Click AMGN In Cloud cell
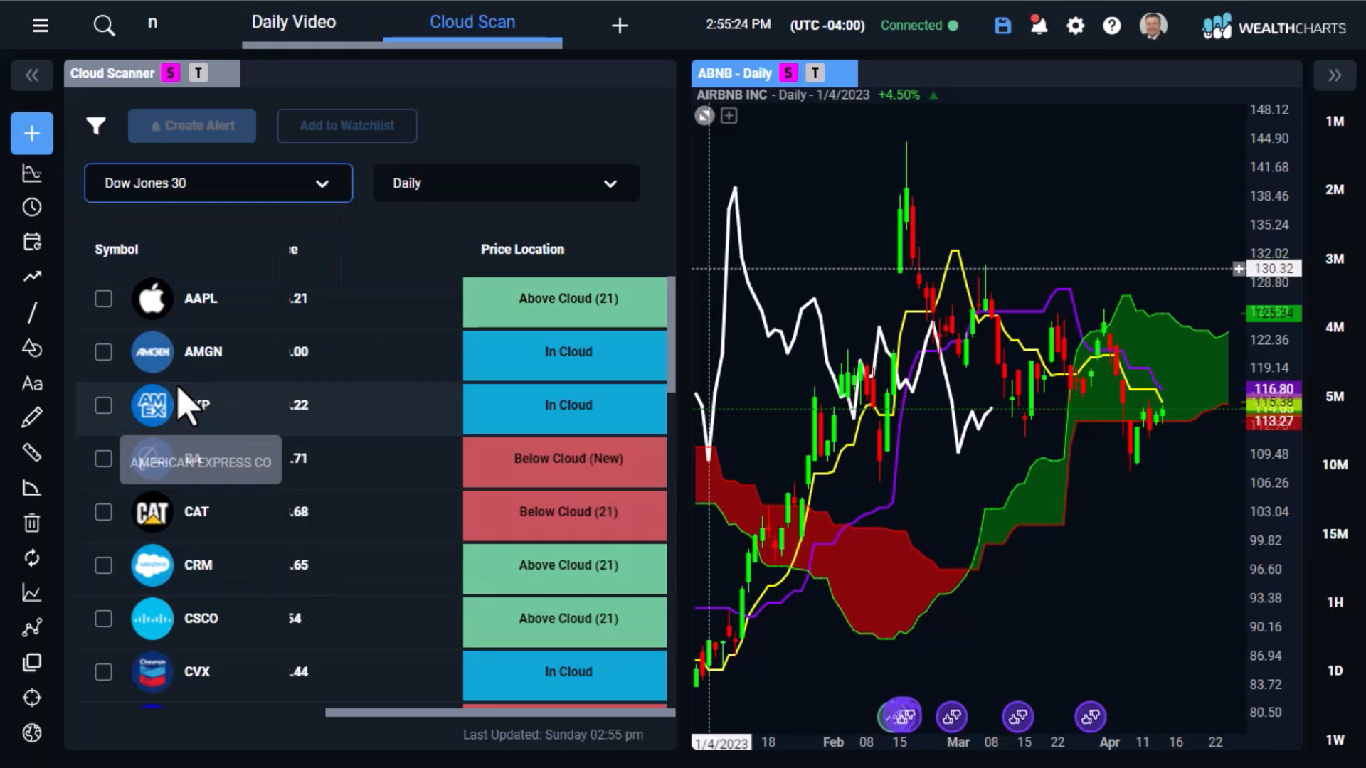 [x=565, y=355]
